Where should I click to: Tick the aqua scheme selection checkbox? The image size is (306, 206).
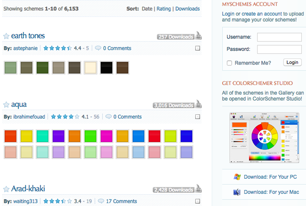198,117
